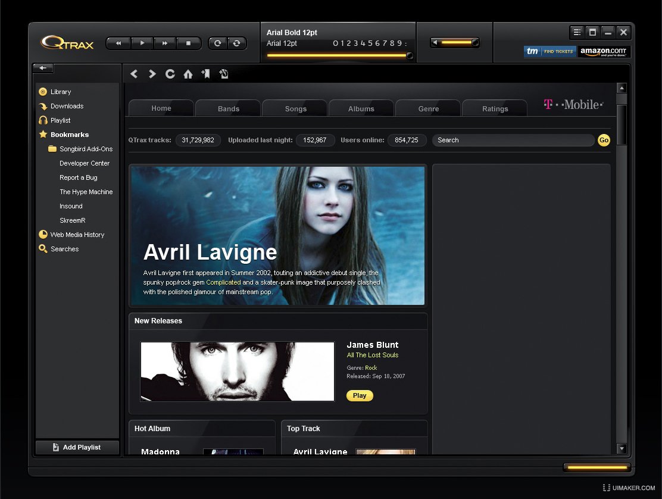This screenshot has height=499, width=662.
Task: Click the Search input field
Action: 512,140
